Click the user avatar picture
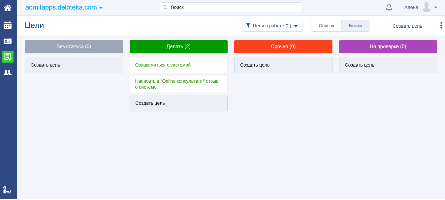Image resolution: width=445 pixels, height=200 pixels. (x=427, y=7)
